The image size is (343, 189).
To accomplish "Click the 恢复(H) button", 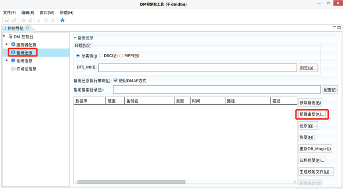I will pos(306,137).
